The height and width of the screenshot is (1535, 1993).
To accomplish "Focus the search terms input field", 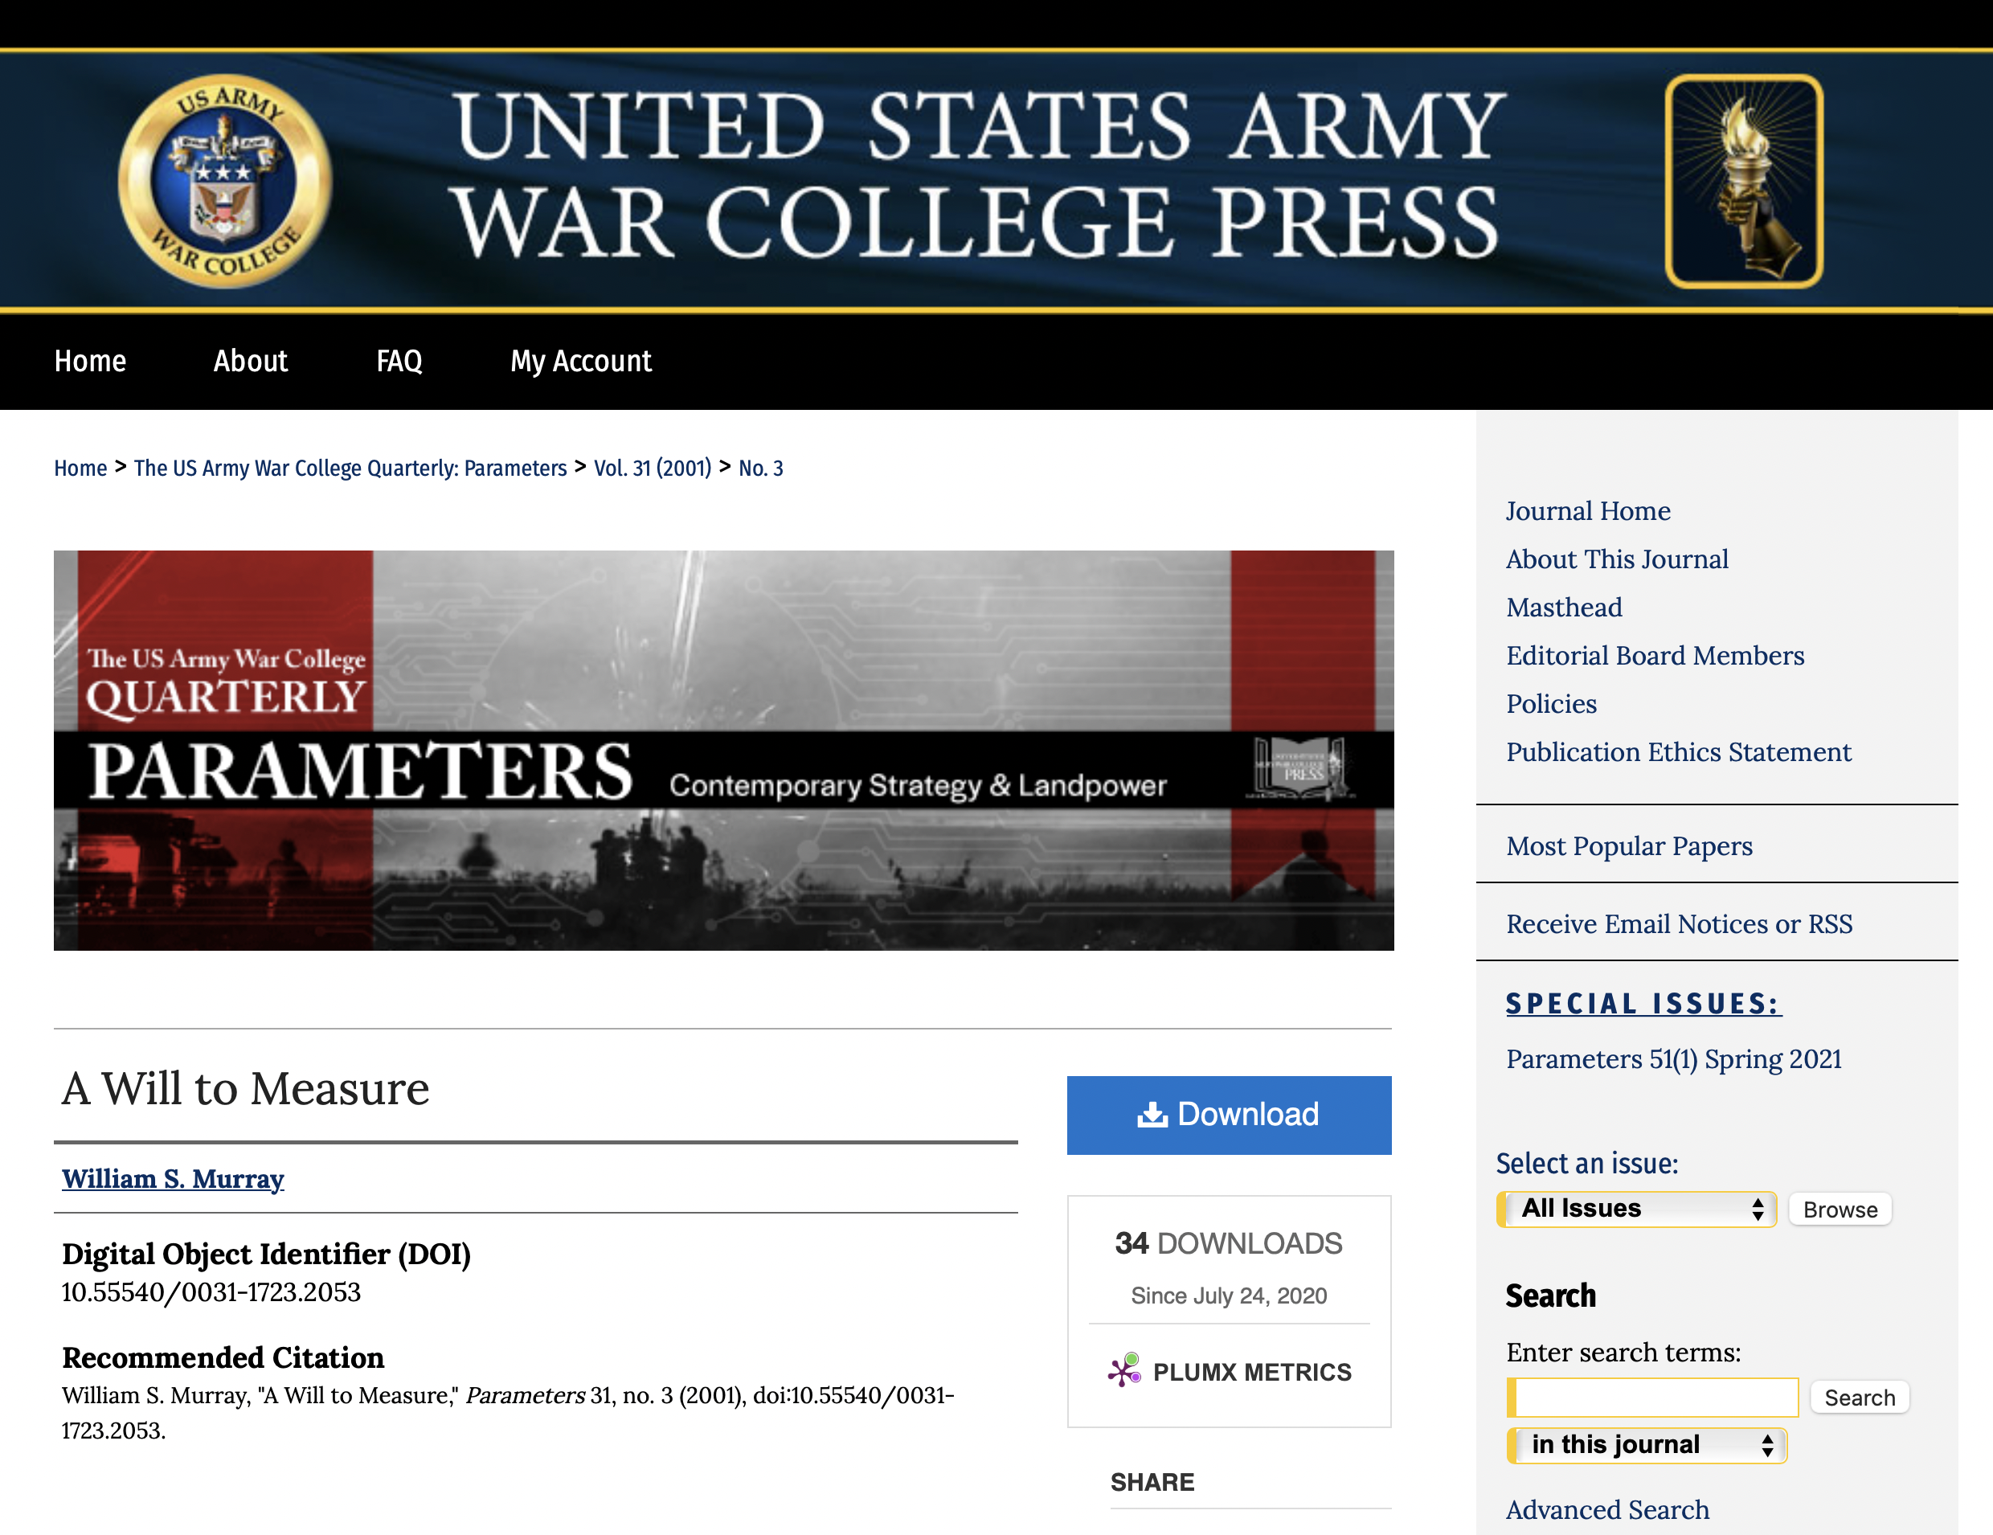I will point(1652,1398).
